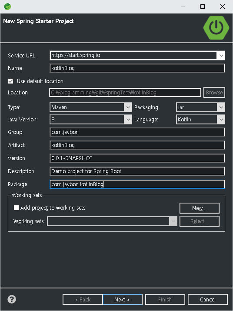Open the Java Version dropdown showing 8
233x311 pixels.
pos(91,120)
